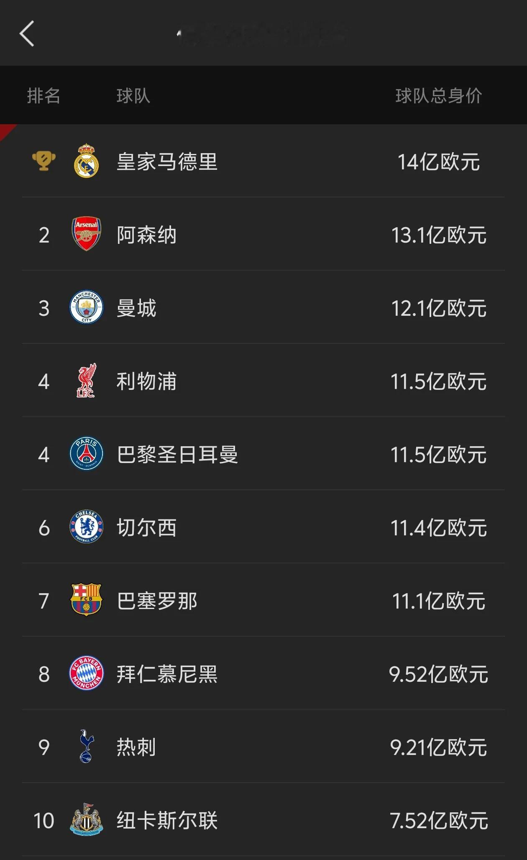Click the Real Madrid crest
The height and width of the screenshot is (860, 527).
(x=86, y=161)
